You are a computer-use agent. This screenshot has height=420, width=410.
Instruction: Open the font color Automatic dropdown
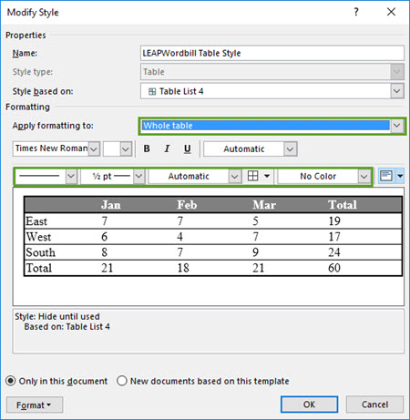click(x=290, y=149)
